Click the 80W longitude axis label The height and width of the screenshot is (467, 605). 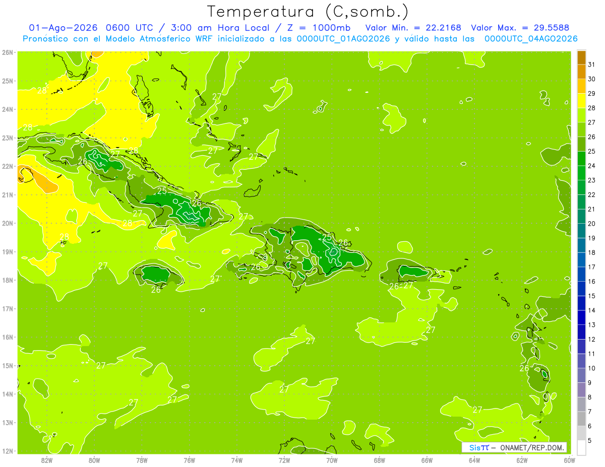click(x=94, y=460)
